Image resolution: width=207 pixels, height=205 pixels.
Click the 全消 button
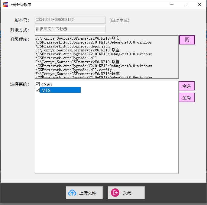pyautogui.click(x=187, y=97)
